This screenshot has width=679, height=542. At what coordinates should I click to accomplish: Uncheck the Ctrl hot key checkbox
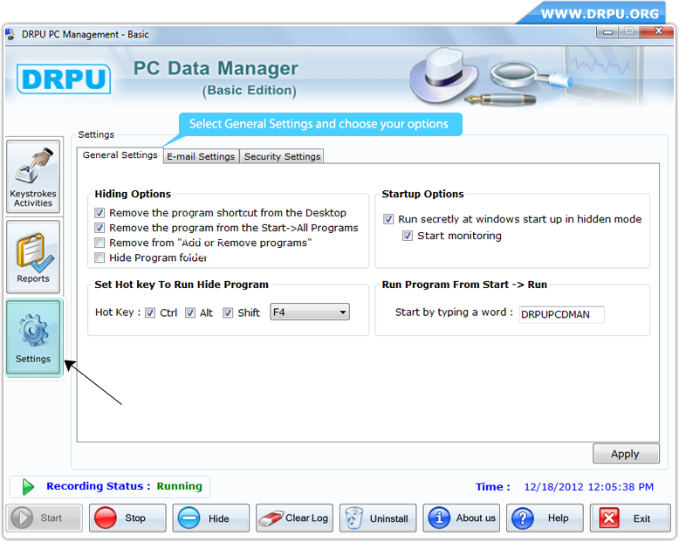pyautogui.click(x=150, y=312)
